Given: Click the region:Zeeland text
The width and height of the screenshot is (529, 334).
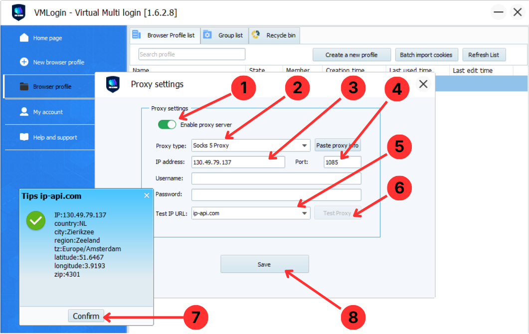Looking at the screenshot, I should tap(77, 240).
